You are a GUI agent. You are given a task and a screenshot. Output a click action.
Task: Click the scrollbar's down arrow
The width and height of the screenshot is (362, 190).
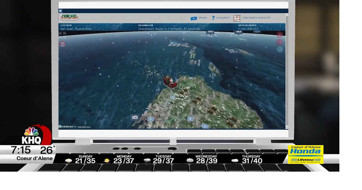(x=286, y=127)
